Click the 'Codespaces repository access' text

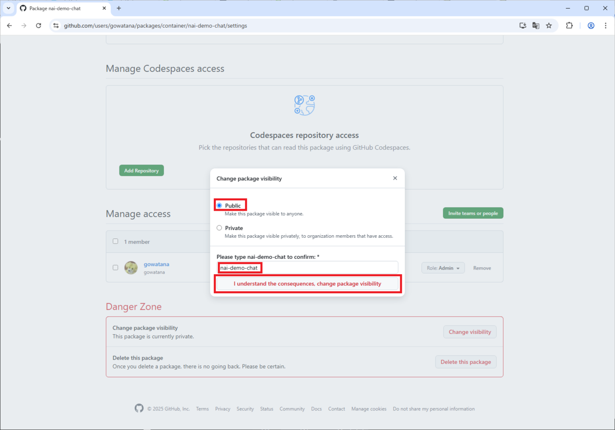click(x=304, y=135)
